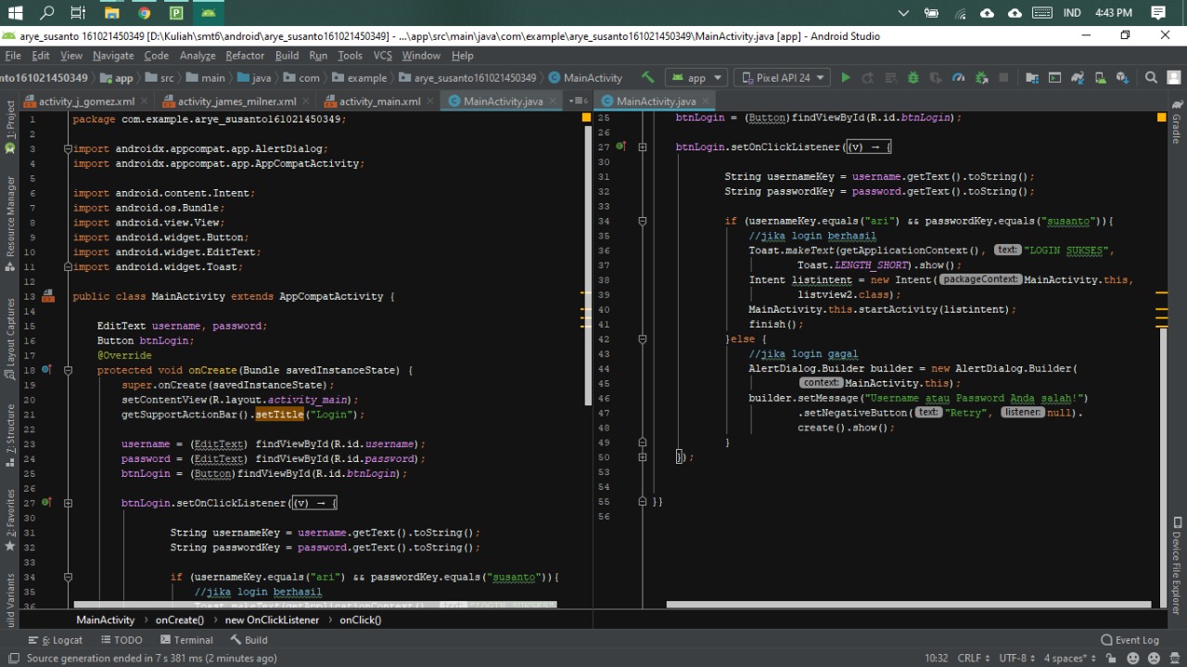
Task: Run the app with the green Play icon
Action: [x=845, y=78]
